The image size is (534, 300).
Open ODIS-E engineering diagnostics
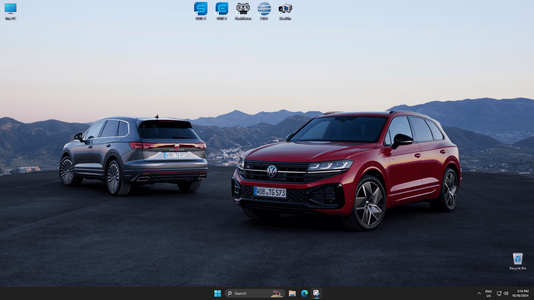[x=221, y=8]
